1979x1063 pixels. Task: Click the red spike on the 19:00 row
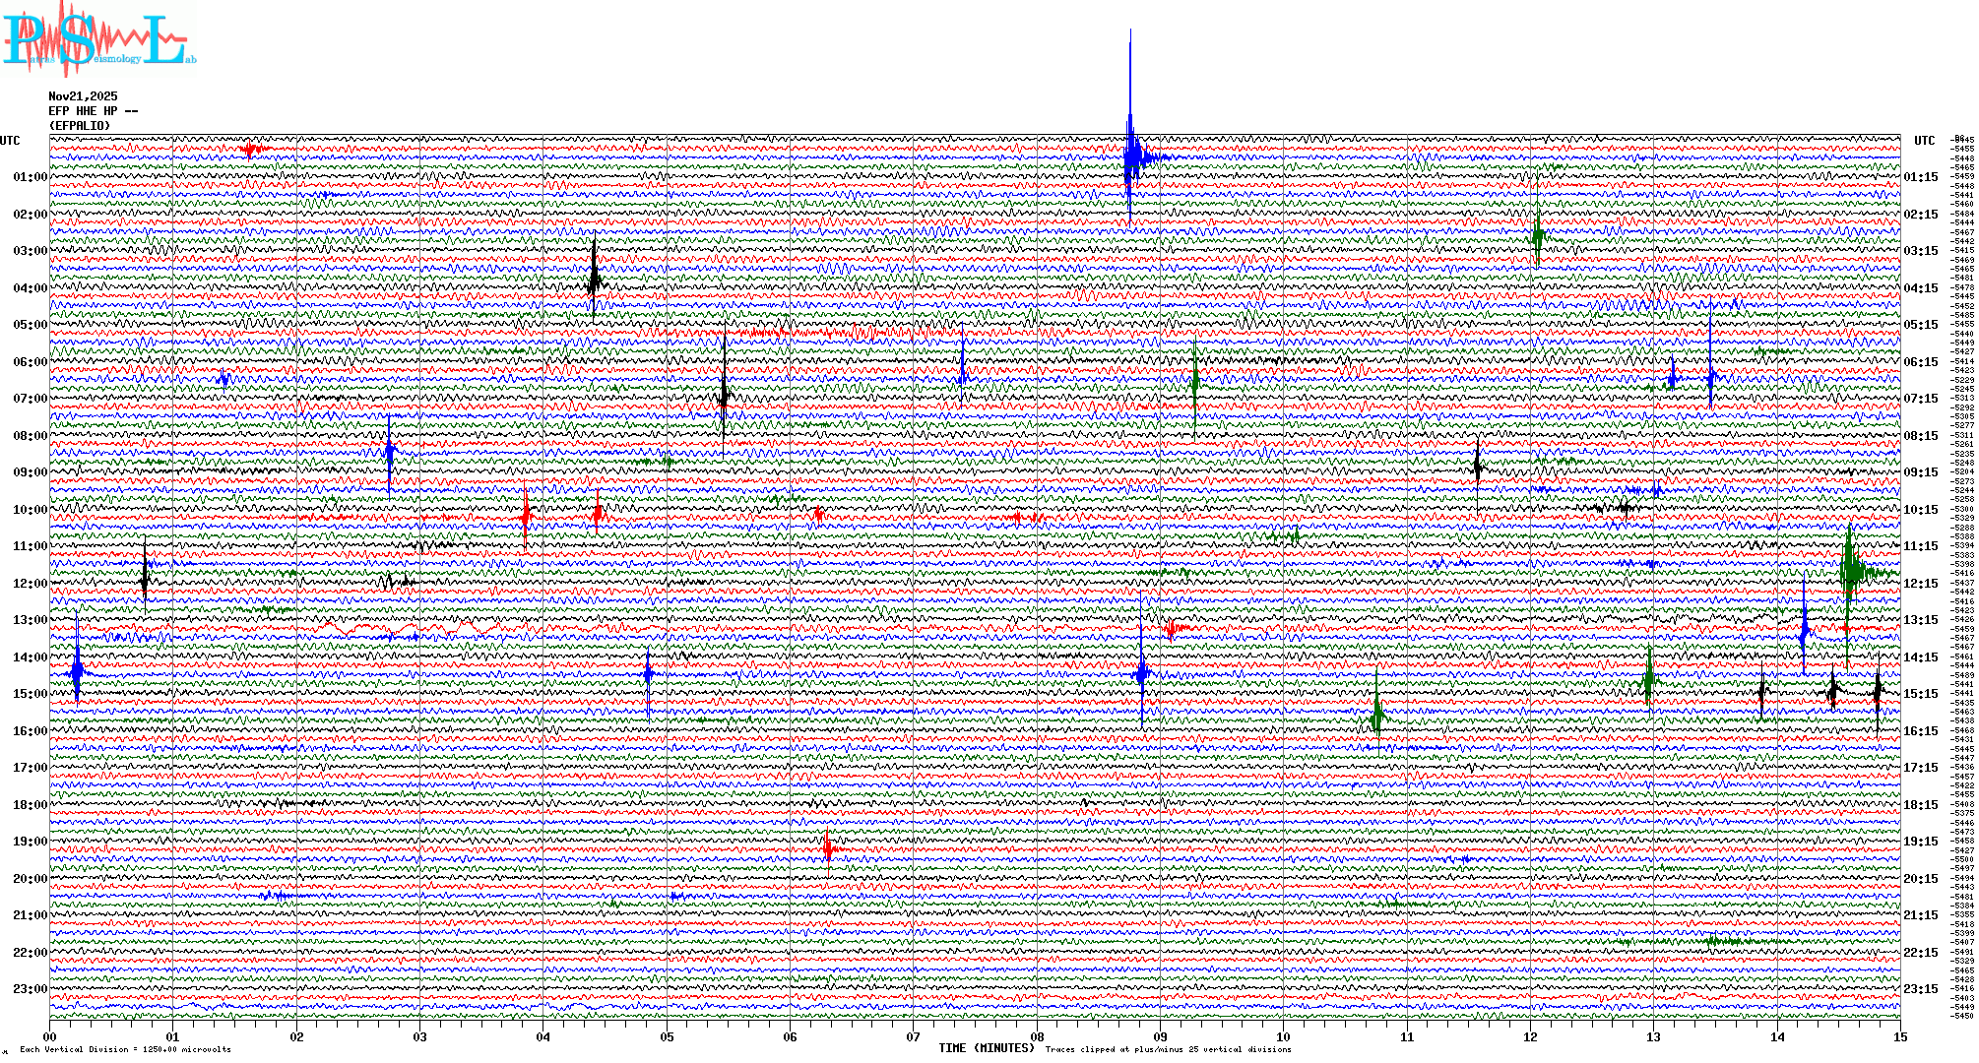828,847
